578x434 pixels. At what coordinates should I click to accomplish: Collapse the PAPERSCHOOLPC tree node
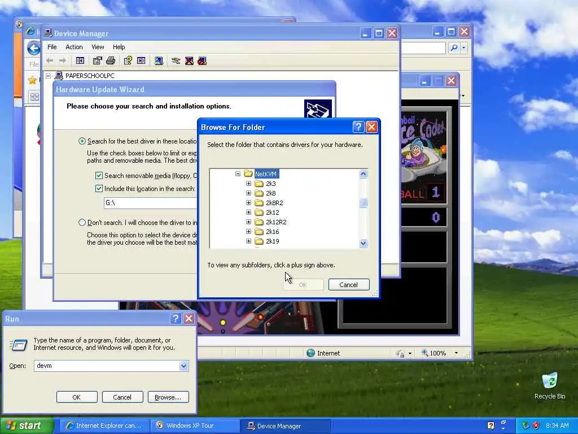tap(49, 76)
